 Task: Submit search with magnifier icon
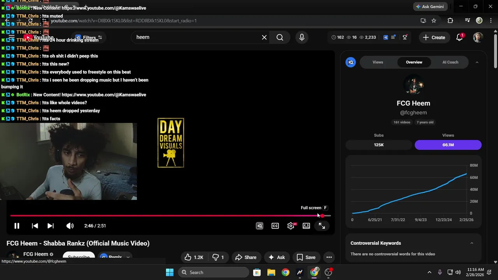[280, 37]
